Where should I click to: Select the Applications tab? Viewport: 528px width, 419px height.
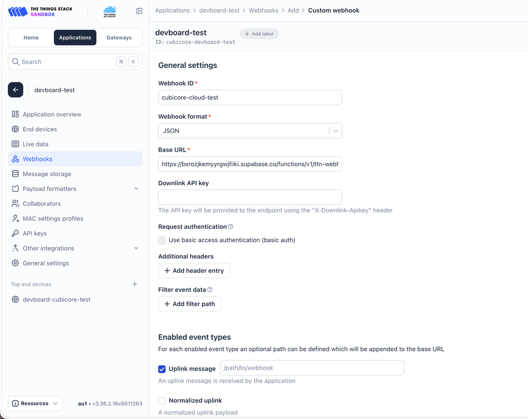[x=75, y=37]
